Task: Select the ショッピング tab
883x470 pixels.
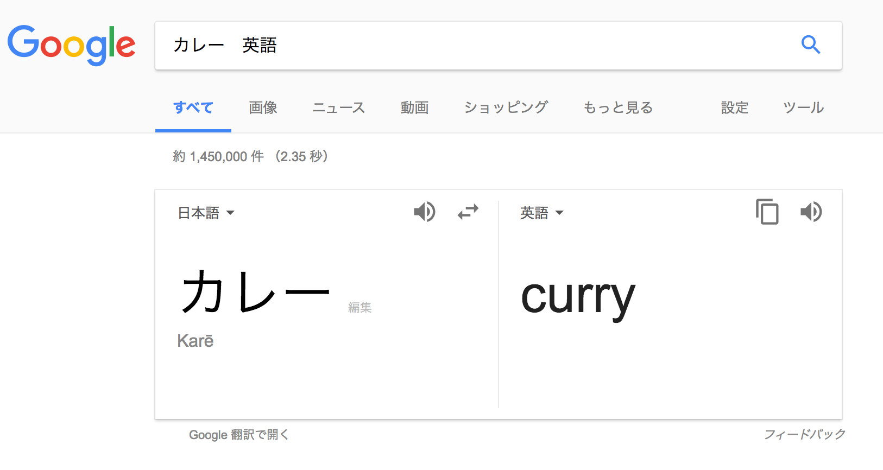Action: 506,107
